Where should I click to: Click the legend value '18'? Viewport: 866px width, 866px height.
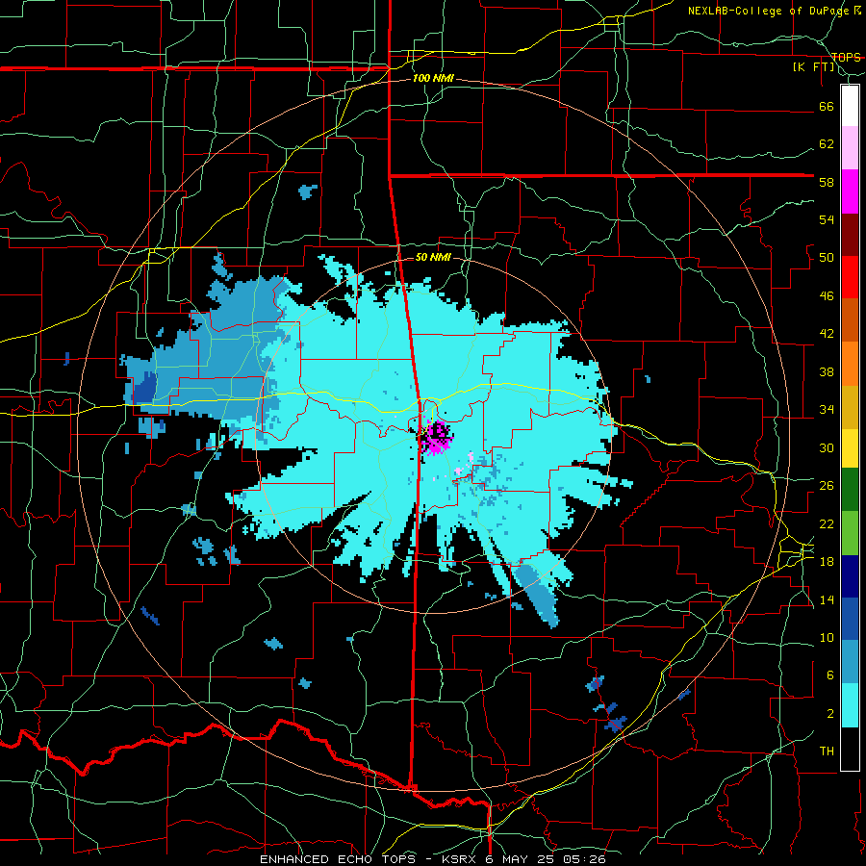(827, 562)
